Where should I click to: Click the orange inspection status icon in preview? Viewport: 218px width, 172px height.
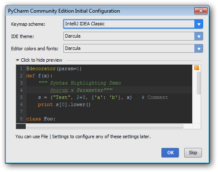pyautogui.click(x=196, y=68)
